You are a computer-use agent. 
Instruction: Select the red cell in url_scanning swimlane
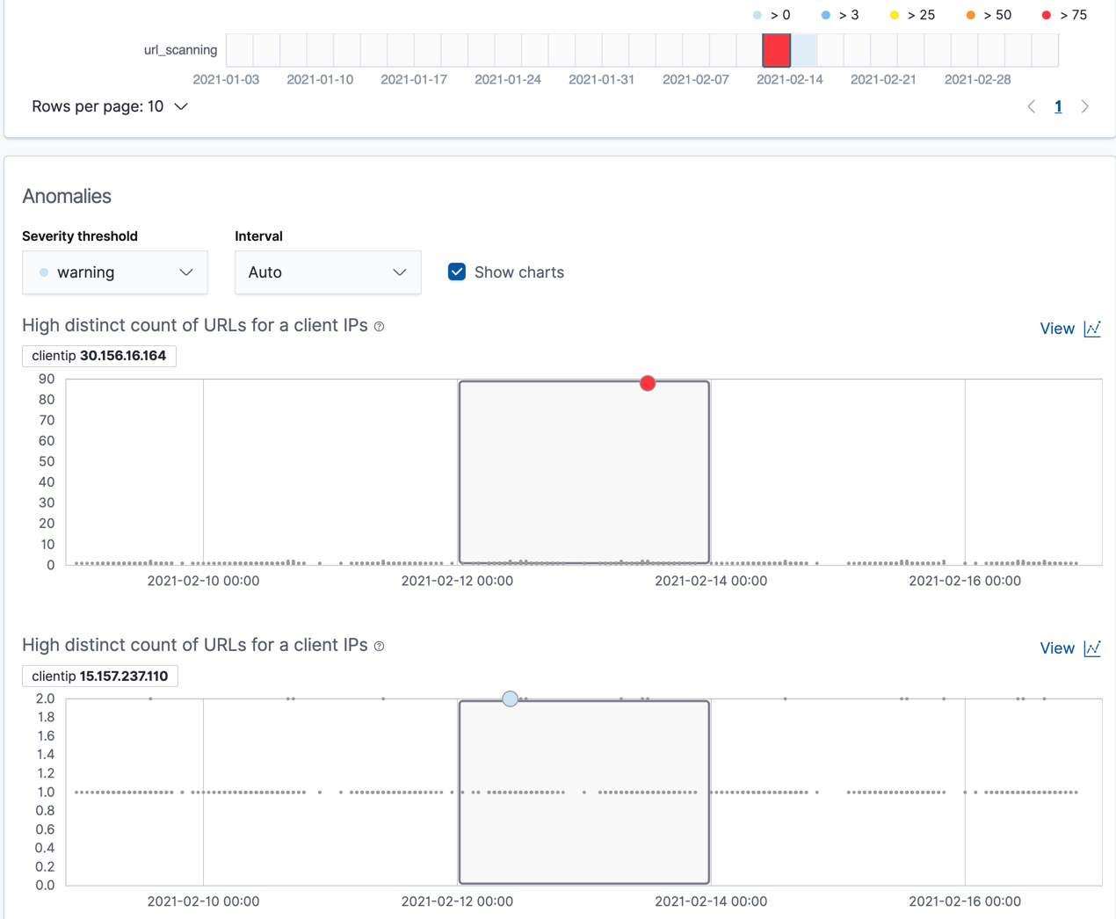(x=776, y=50)
